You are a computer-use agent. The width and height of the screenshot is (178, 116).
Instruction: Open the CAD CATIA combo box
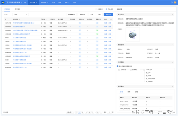click(20, 14)
